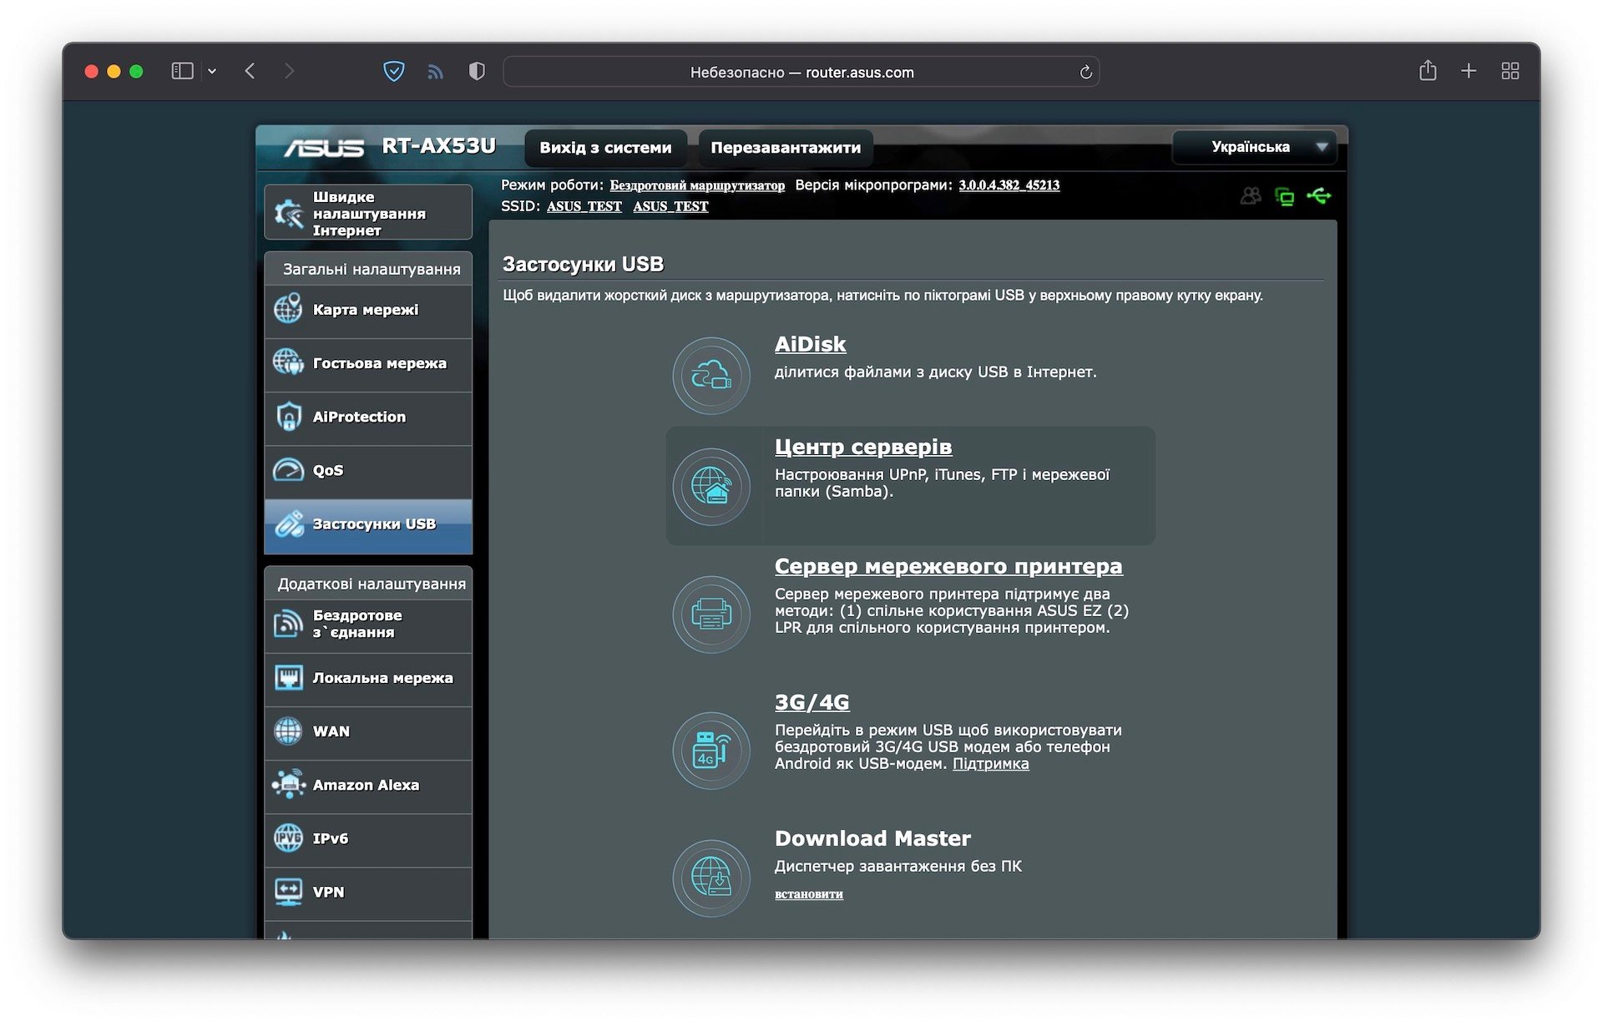This screenshot has height=1022, width=1603.
Task: Click the second ASUS_TEST SSID link
Action: point(670,206)
